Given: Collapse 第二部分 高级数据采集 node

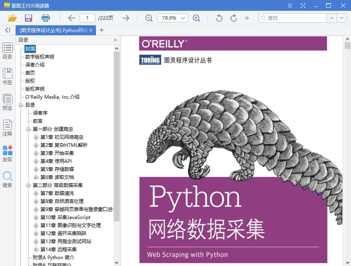Looking at the screenshot, I should (28, 185).
